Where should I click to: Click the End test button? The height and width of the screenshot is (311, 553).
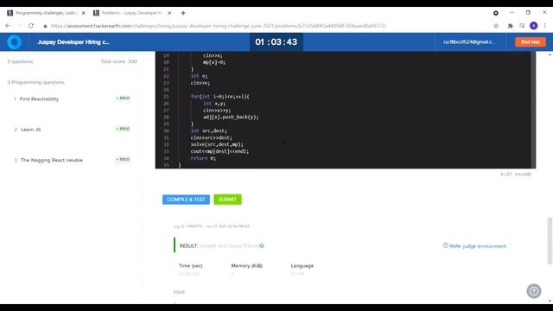530,42
